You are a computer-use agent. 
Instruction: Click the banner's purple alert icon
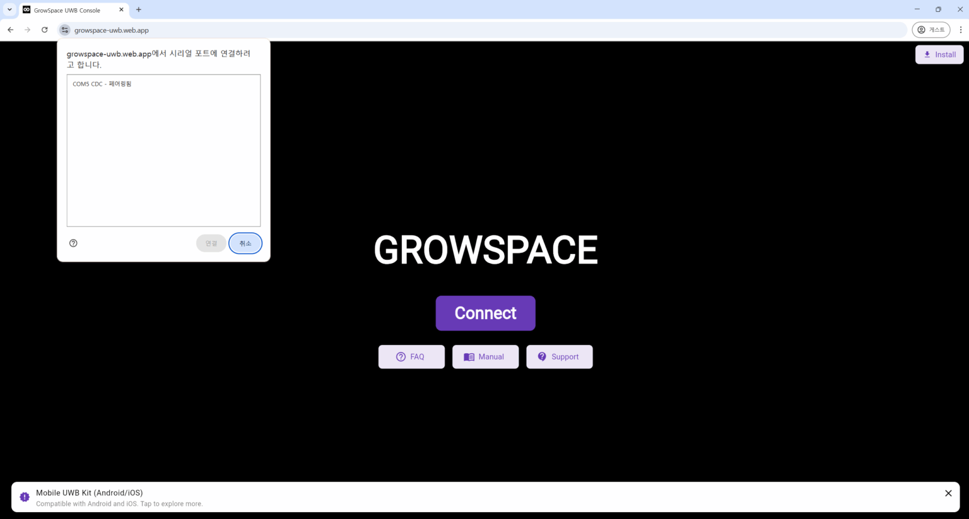(25, 497)
